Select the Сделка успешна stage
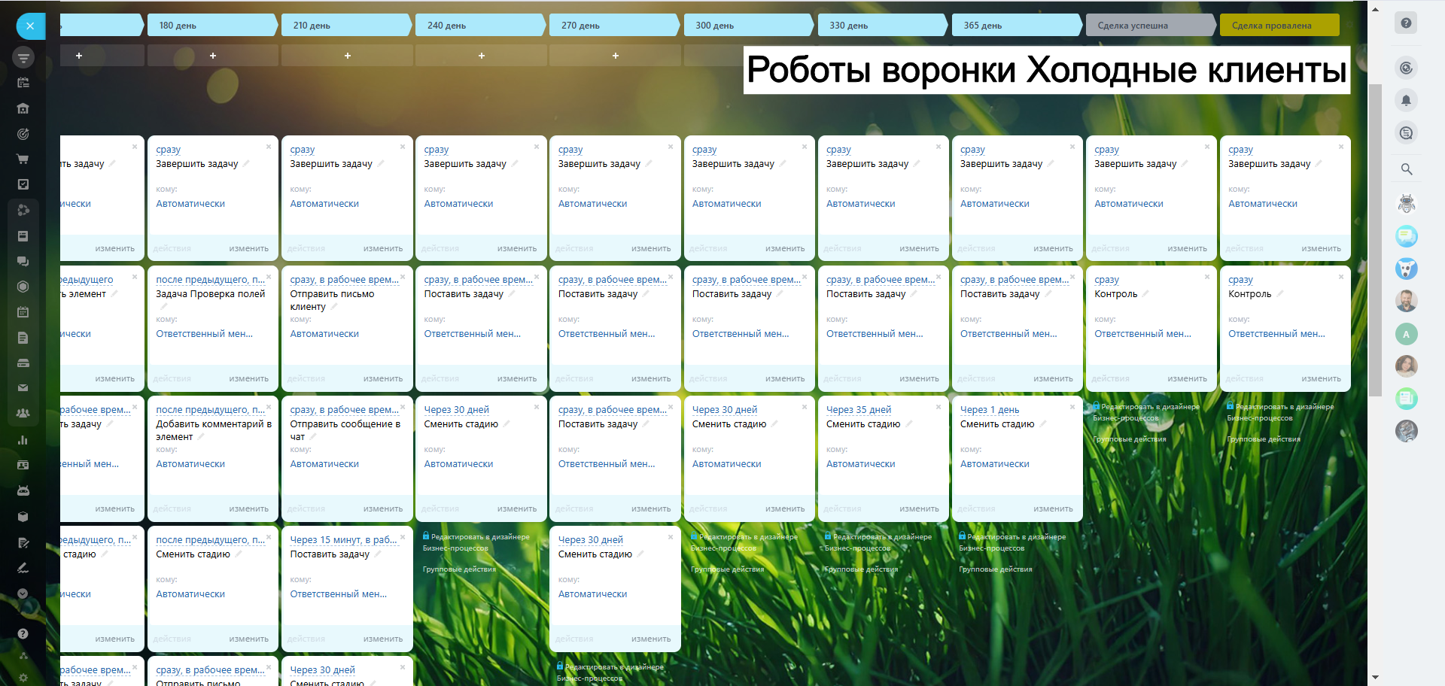Viewport: 1445px width, 686px height. click(x=1150, y=26)
